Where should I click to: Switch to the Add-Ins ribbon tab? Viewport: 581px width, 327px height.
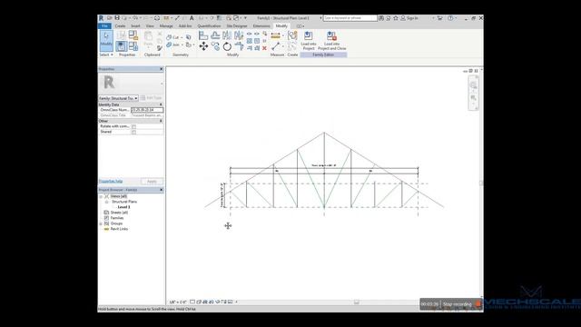pos(185,26)
